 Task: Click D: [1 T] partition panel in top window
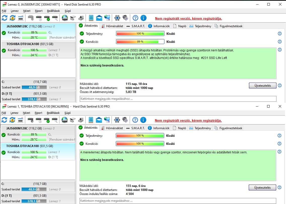[38, 96]
